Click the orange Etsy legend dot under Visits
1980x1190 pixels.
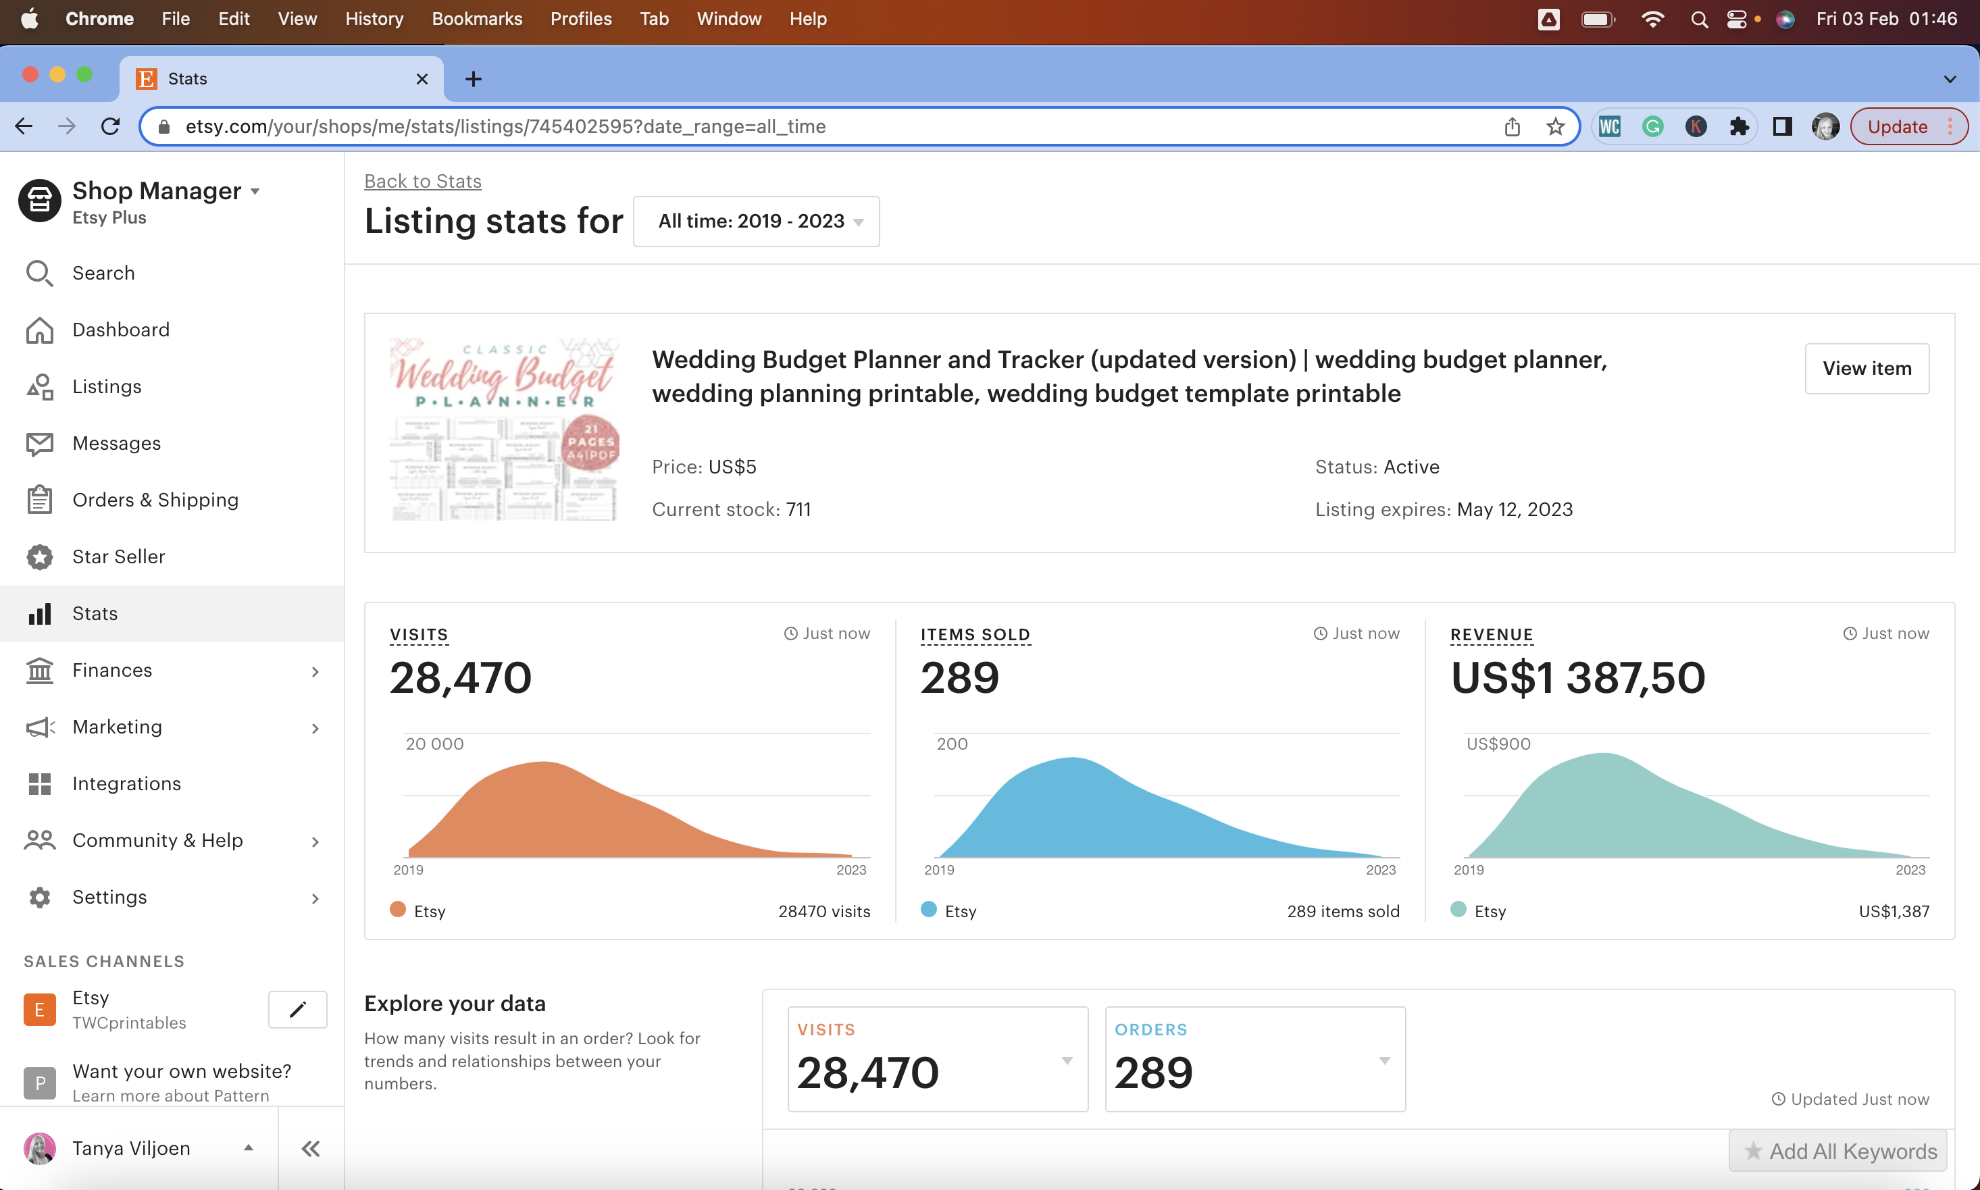click(x=398, y=909)
